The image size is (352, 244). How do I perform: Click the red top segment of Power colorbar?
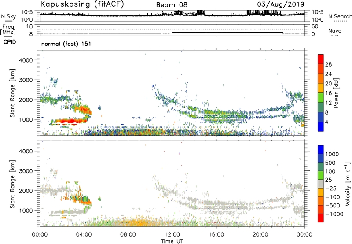[321, 59]
